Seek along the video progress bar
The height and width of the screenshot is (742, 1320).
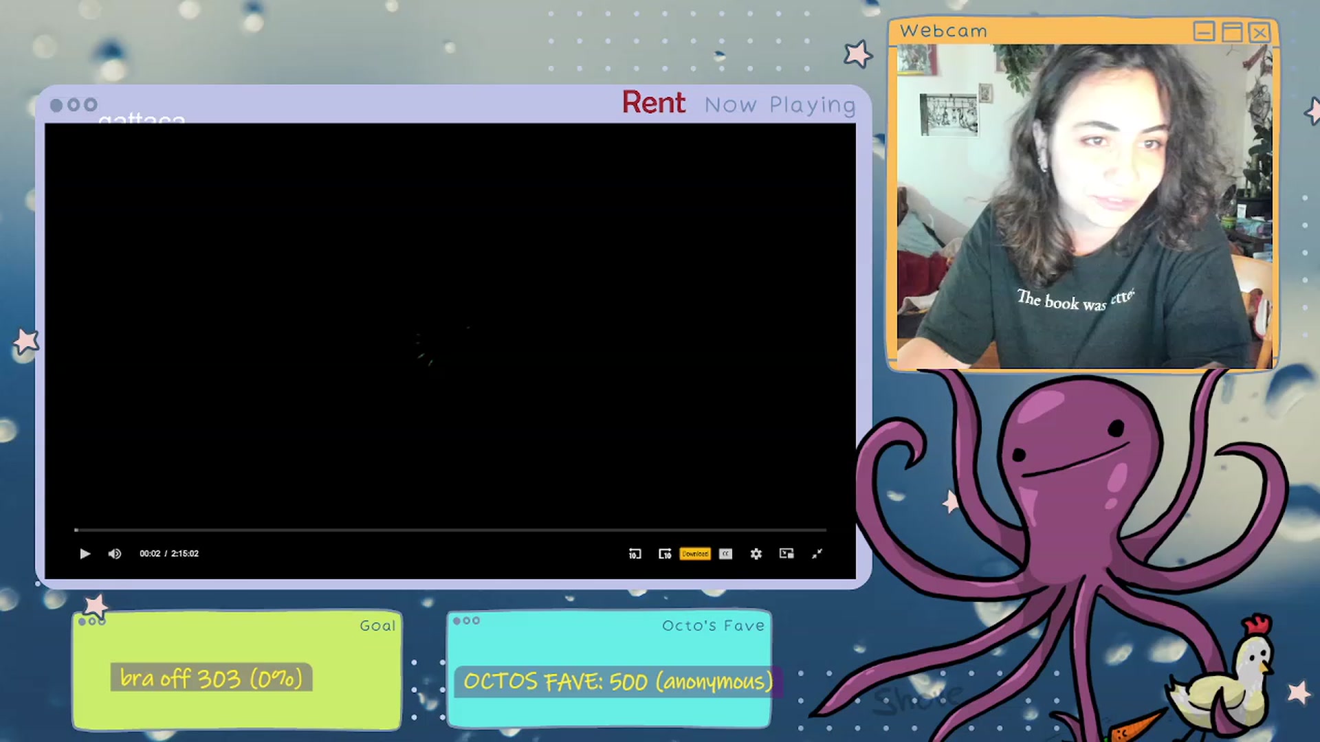click(x=450, y=530)
